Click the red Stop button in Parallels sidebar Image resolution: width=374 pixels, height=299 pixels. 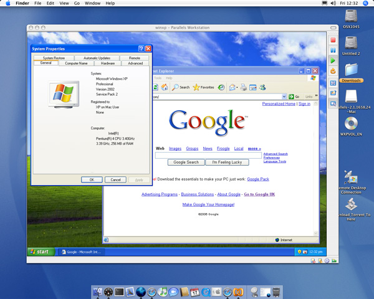(x=333, y=40)
